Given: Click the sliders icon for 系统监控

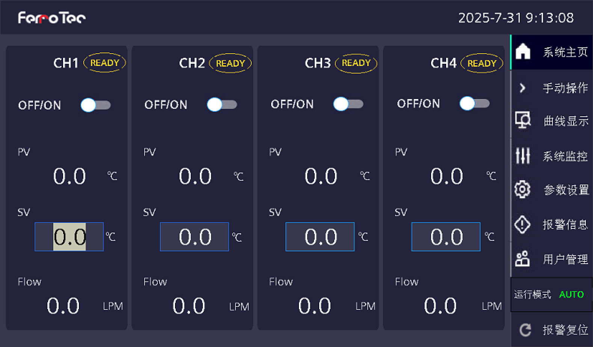Looking at the screenshot, I should (x=522, y=155).
